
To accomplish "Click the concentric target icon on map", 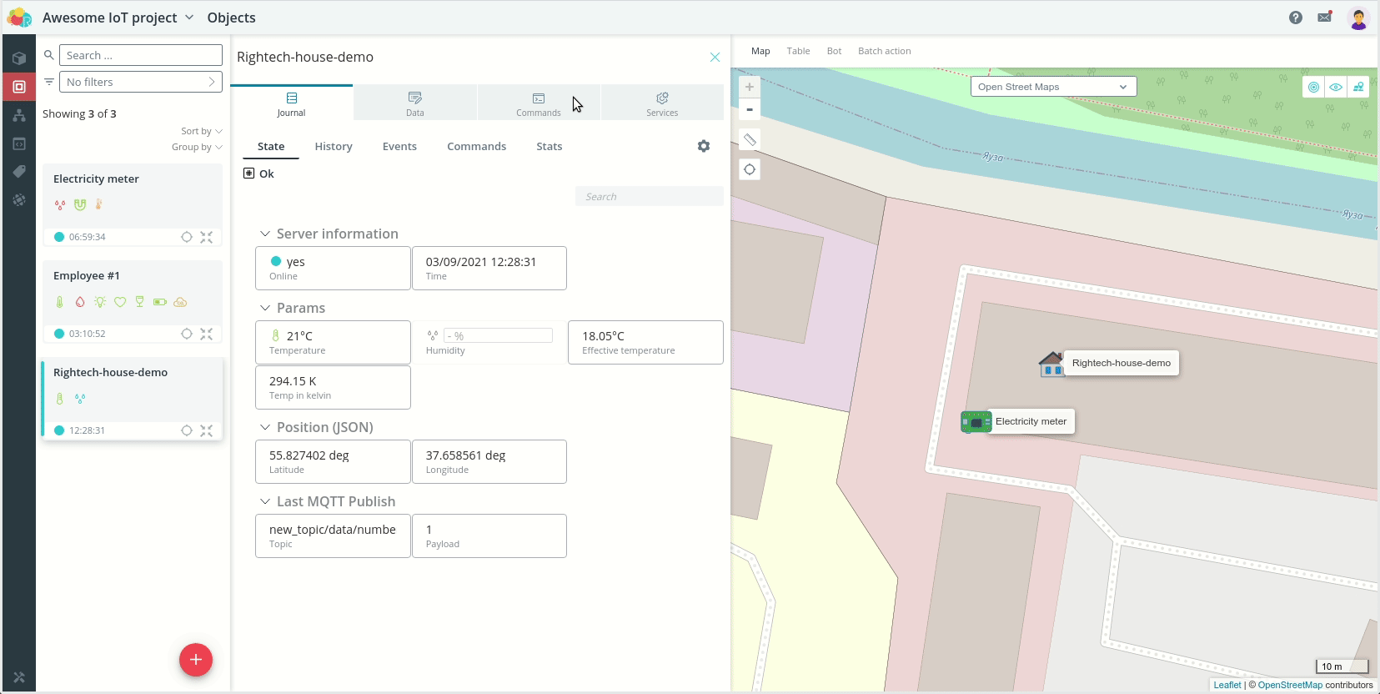I will 1313,87.
